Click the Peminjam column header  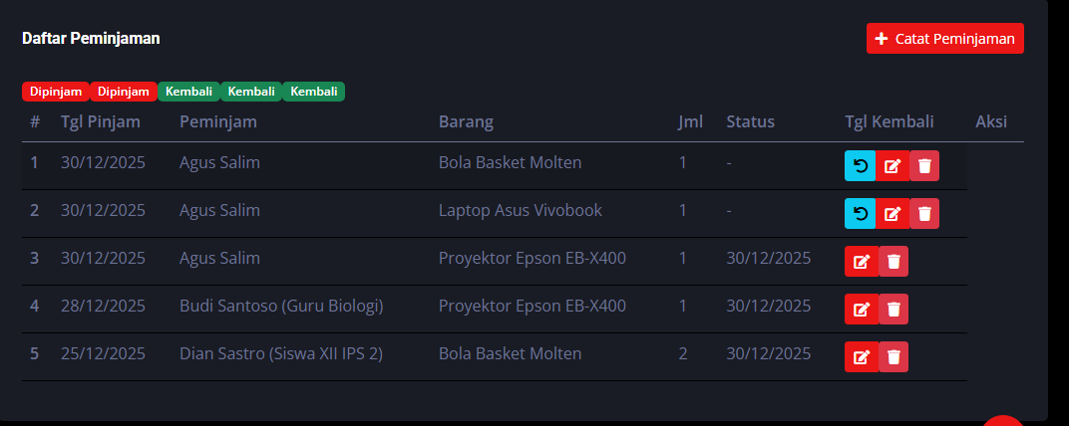218,122
